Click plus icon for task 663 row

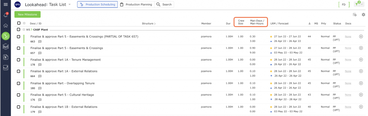click(361, 36)
